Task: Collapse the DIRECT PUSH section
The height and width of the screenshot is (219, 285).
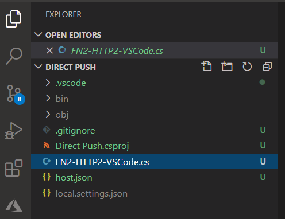Action: pos(38,67)
